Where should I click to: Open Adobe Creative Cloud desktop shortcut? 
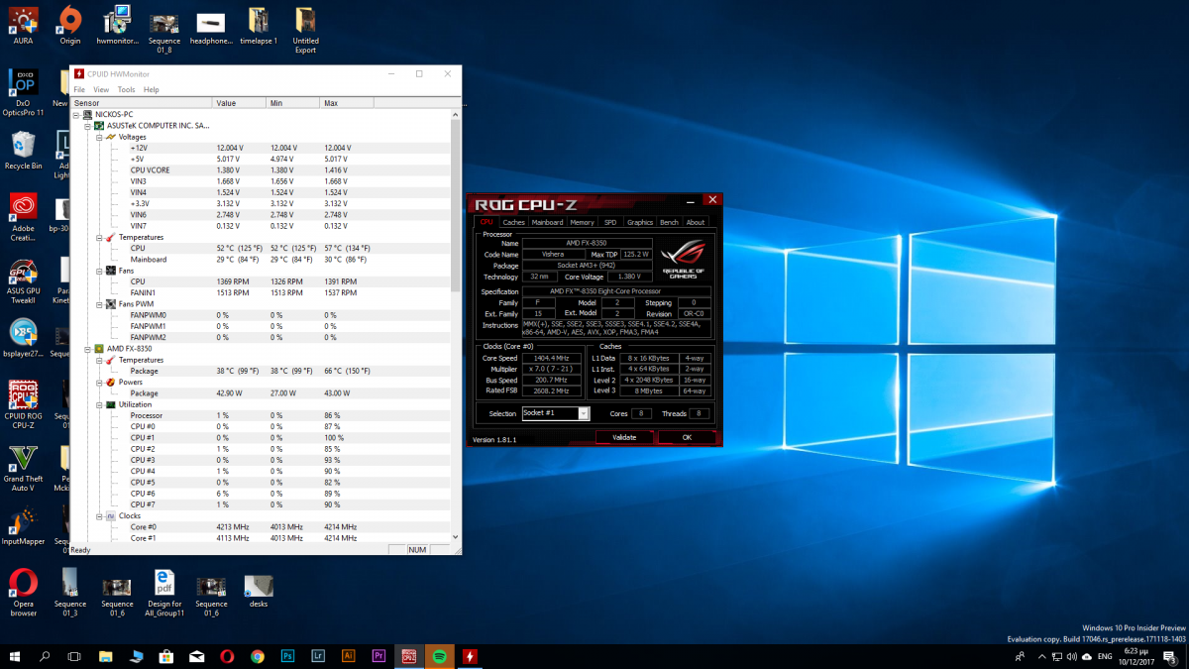click(x=23, y=217)
